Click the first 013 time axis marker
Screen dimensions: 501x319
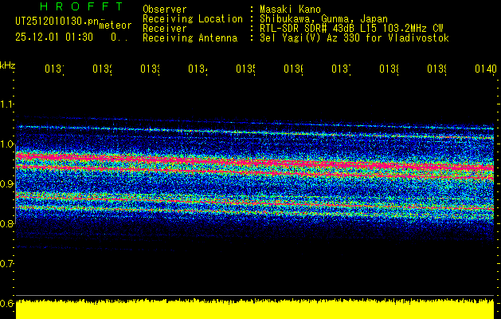pos(53,70)
